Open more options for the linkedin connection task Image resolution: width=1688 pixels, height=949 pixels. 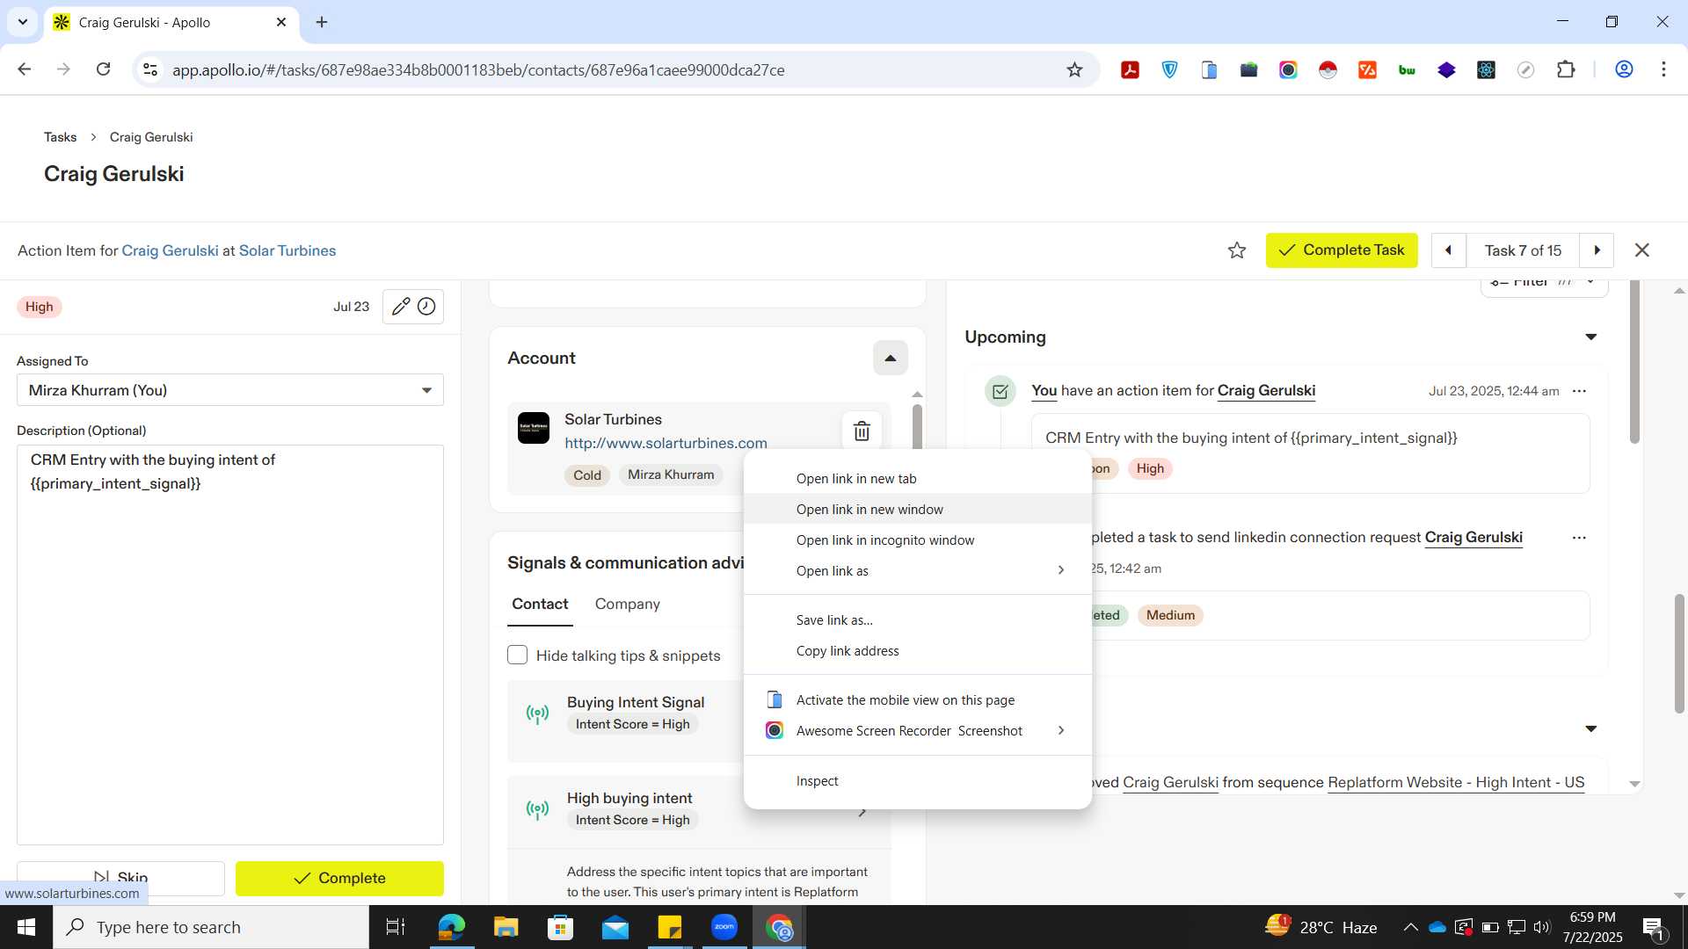click(1579, 538)
